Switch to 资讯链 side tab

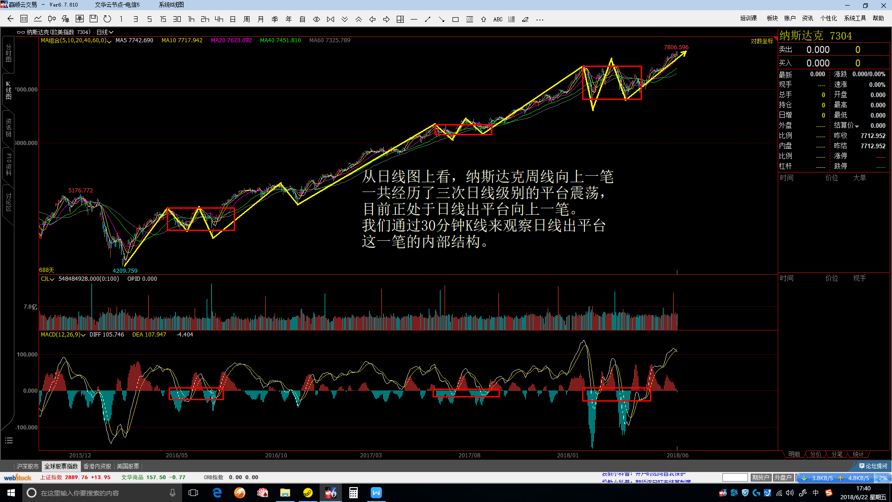click(8, 127)
